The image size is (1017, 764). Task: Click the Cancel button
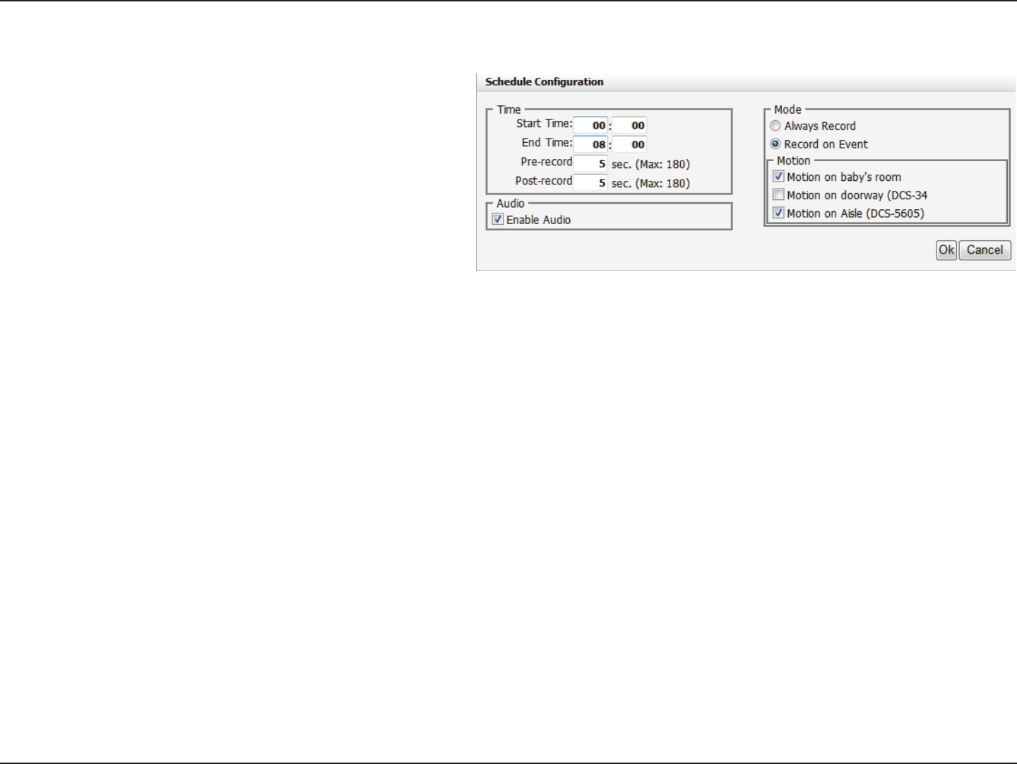click(x=985, y=250)
